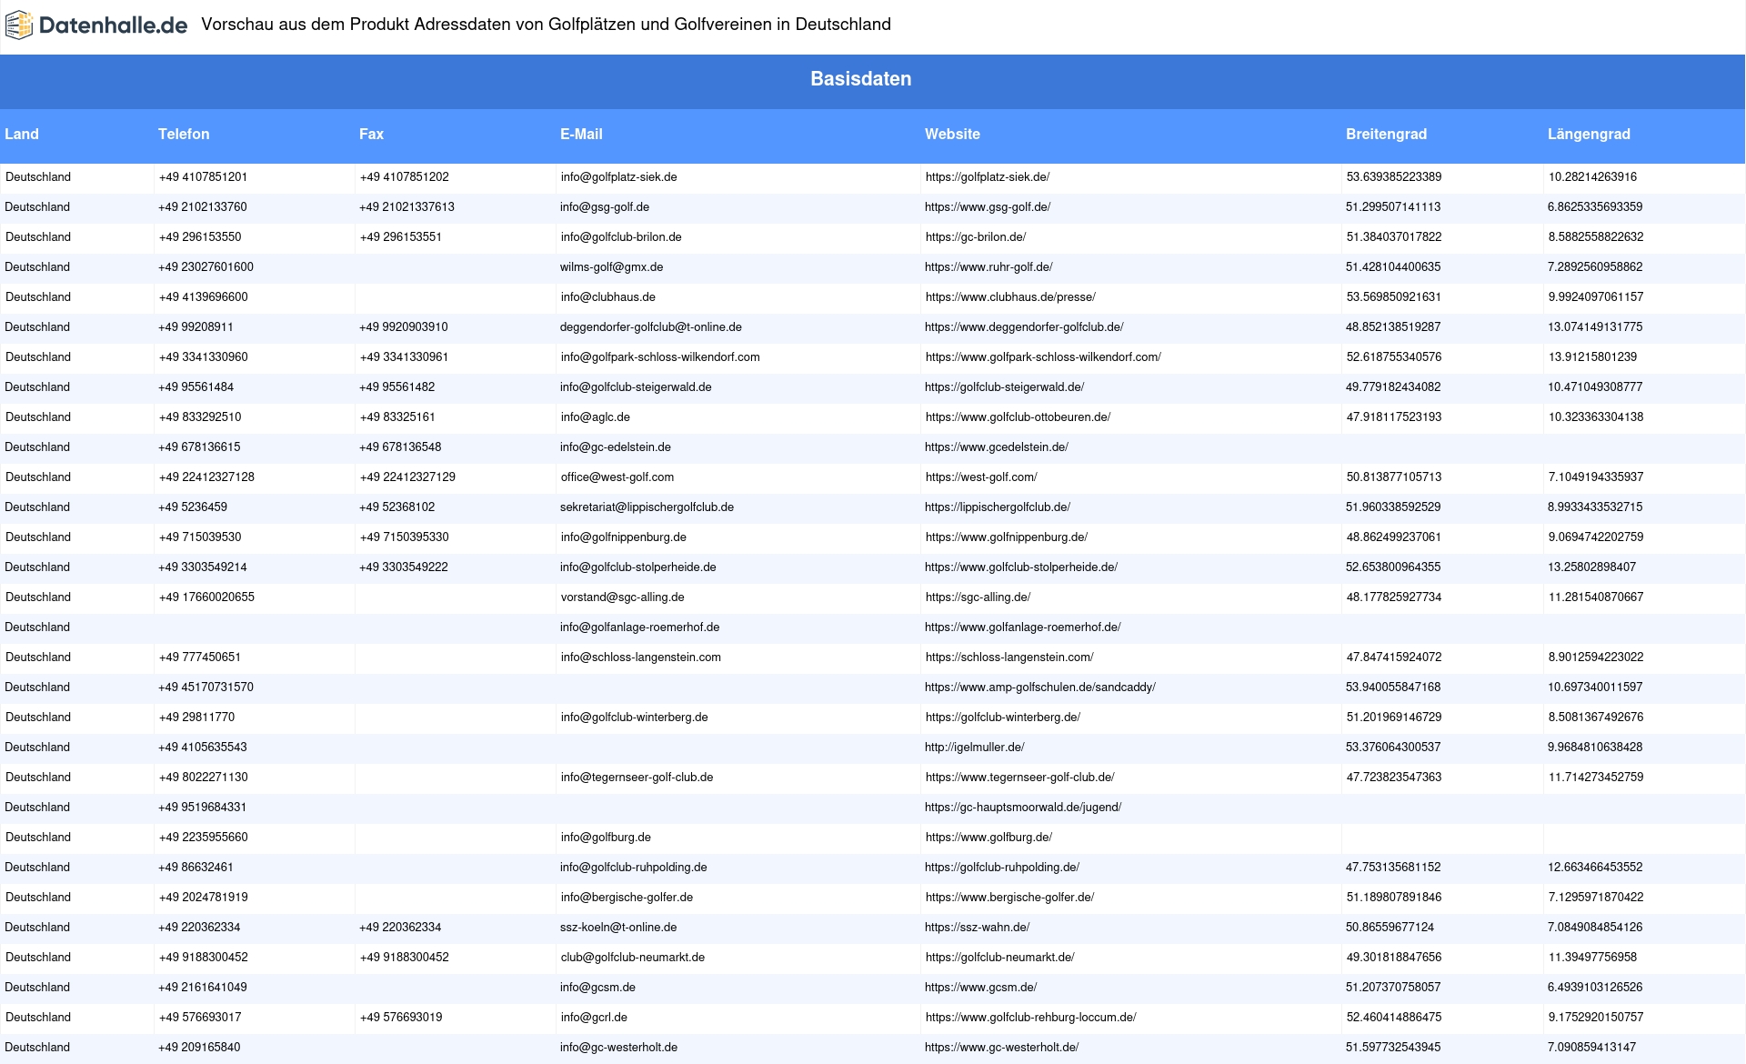Open the amp-golfschulen.de/sandcaddy website cell

1040,688
